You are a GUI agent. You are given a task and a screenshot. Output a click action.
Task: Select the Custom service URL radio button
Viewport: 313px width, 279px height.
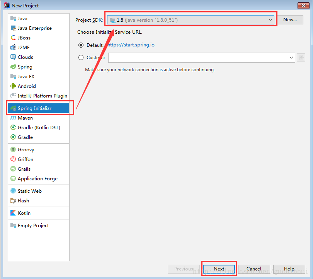(x=81, y=58)
